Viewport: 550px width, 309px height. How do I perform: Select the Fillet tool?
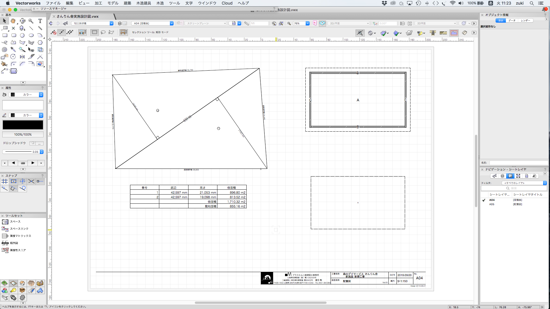tap(13, 64)
